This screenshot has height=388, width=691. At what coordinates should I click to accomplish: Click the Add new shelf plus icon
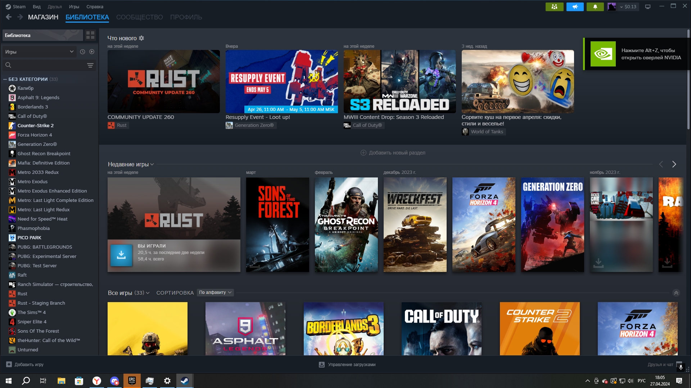tap(363, 153)
